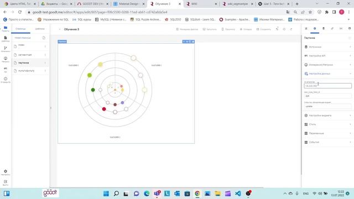This screenshot has width=354, height=199.
Task: Click the redo icon in editor toolbar
Action: 291,29
